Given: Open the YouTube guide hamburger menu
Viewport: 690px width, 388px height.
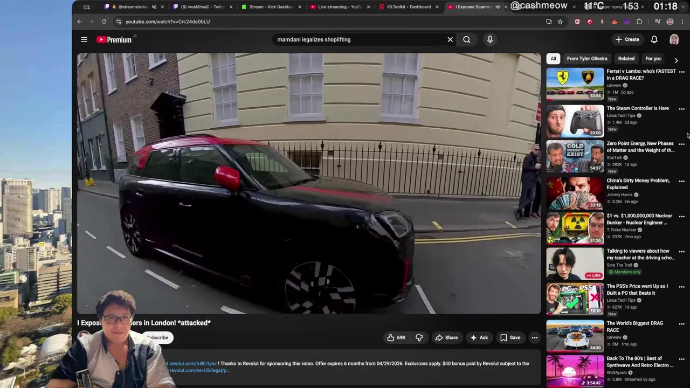Looking at the screenshot, I should click(x=84, y=39).
